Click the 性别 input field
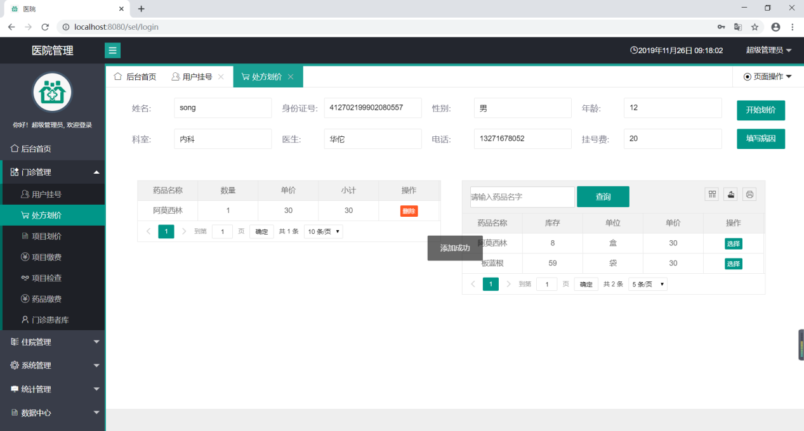The height and width of the screenshot is (431, 804). coord(522,108)
